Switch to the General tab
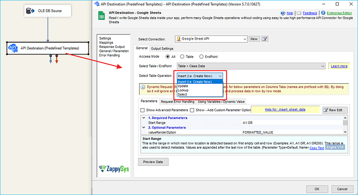The image size is (358, 195). [142, 48]
